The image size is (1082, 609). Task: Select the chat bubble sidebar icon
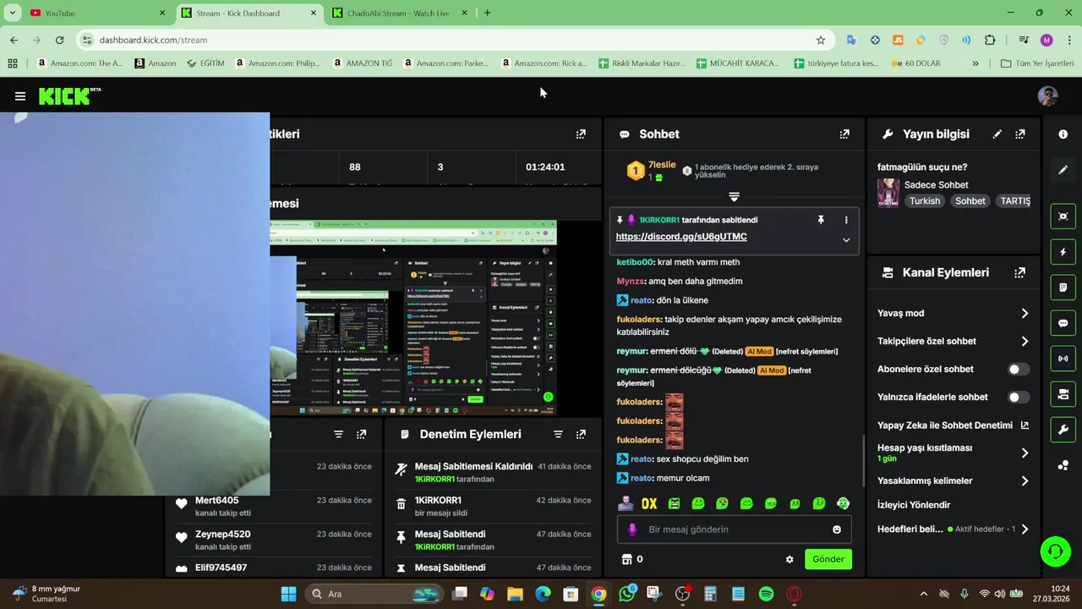click(1063, 323)
